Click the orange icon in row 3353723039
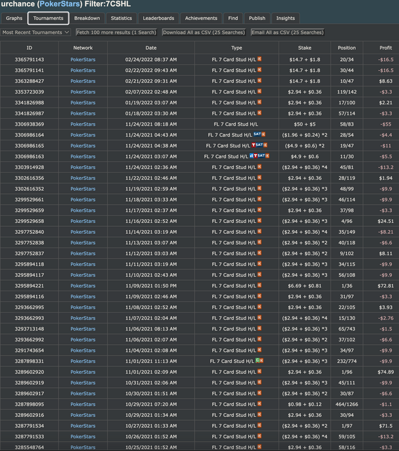This screenshot has height=451, width=399. tap(260, 91)
